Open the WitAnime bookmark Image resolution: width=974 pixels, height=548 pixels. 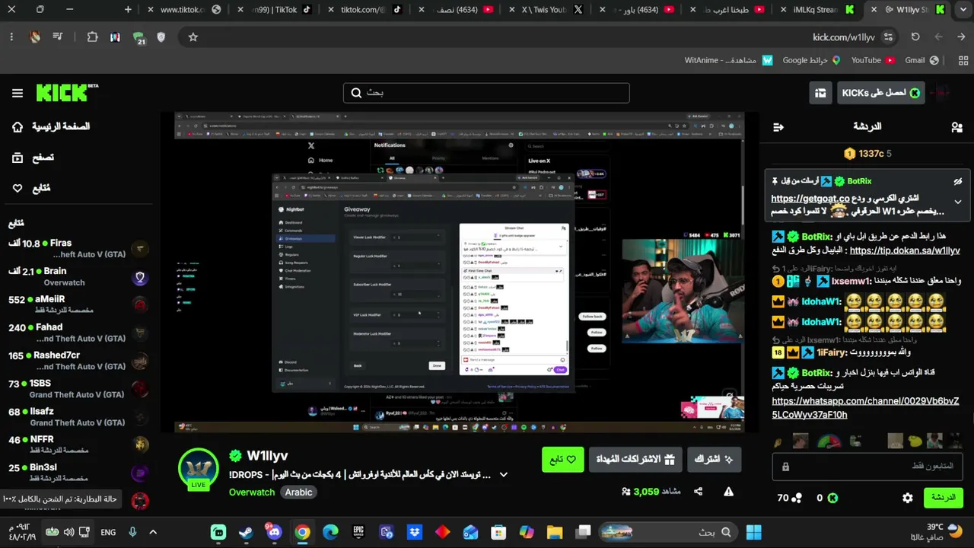click(729, 60)
